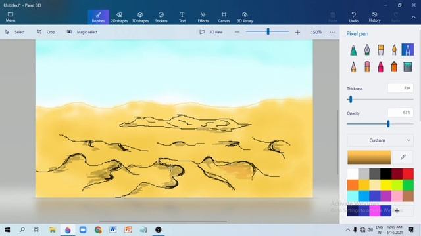The image size is (421, 236).
Task: Select the Pixel pen brush
Action: [x=408, y=50]
